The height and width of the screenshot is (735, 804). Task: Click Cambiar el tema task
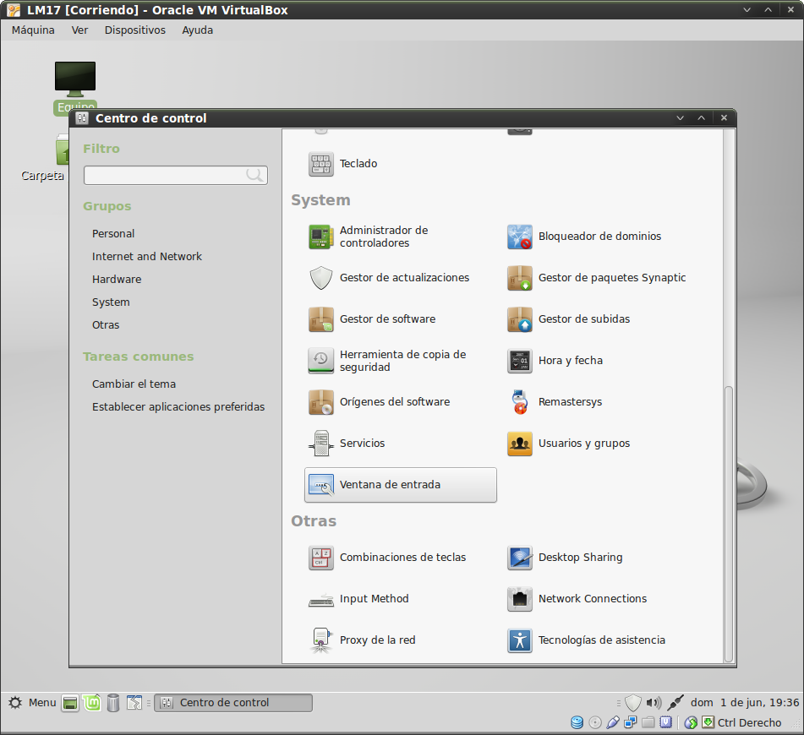134,384
